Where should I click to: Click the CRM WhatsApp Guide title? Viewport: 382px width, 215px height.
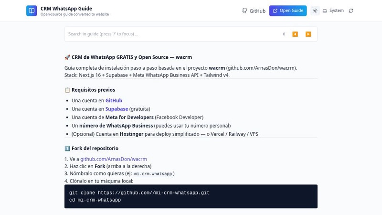click(x=66, y=9)
